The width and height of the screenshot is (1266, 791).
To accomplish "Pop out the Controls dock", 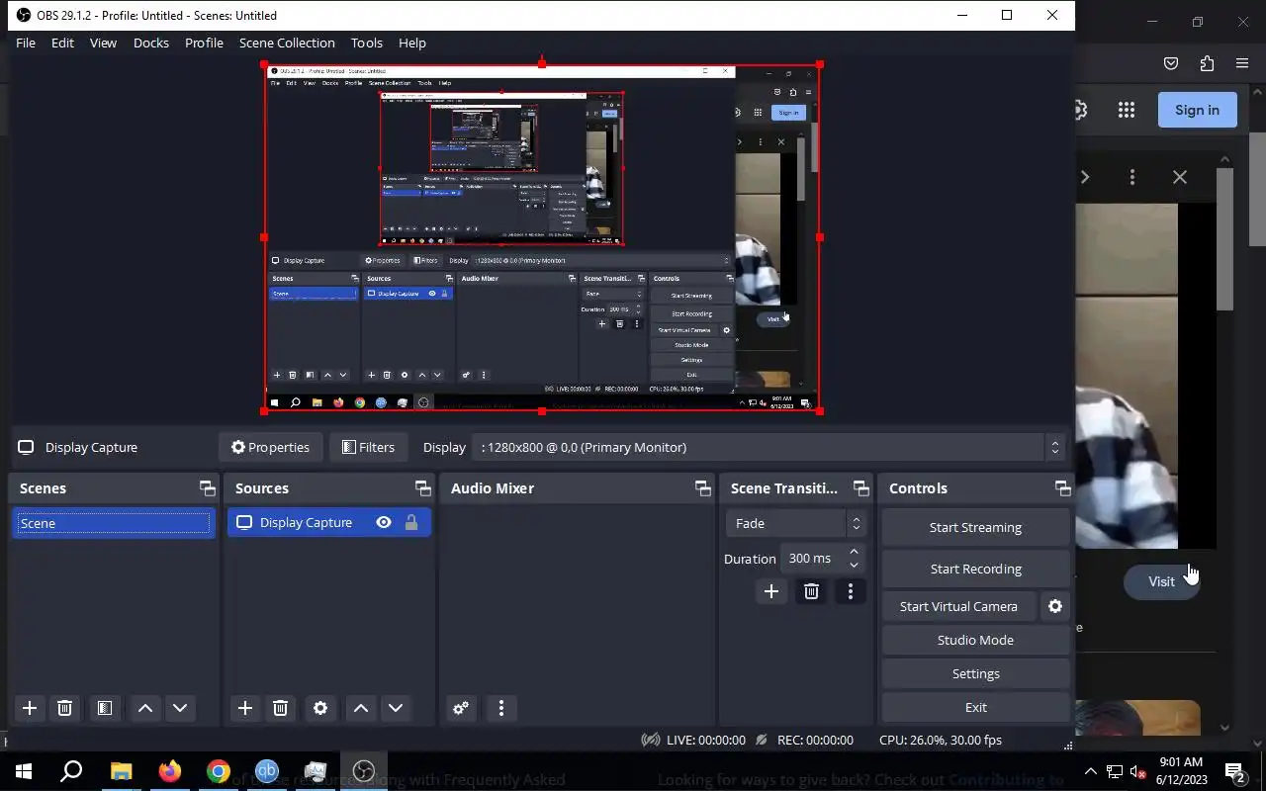I will [1063, 488].
